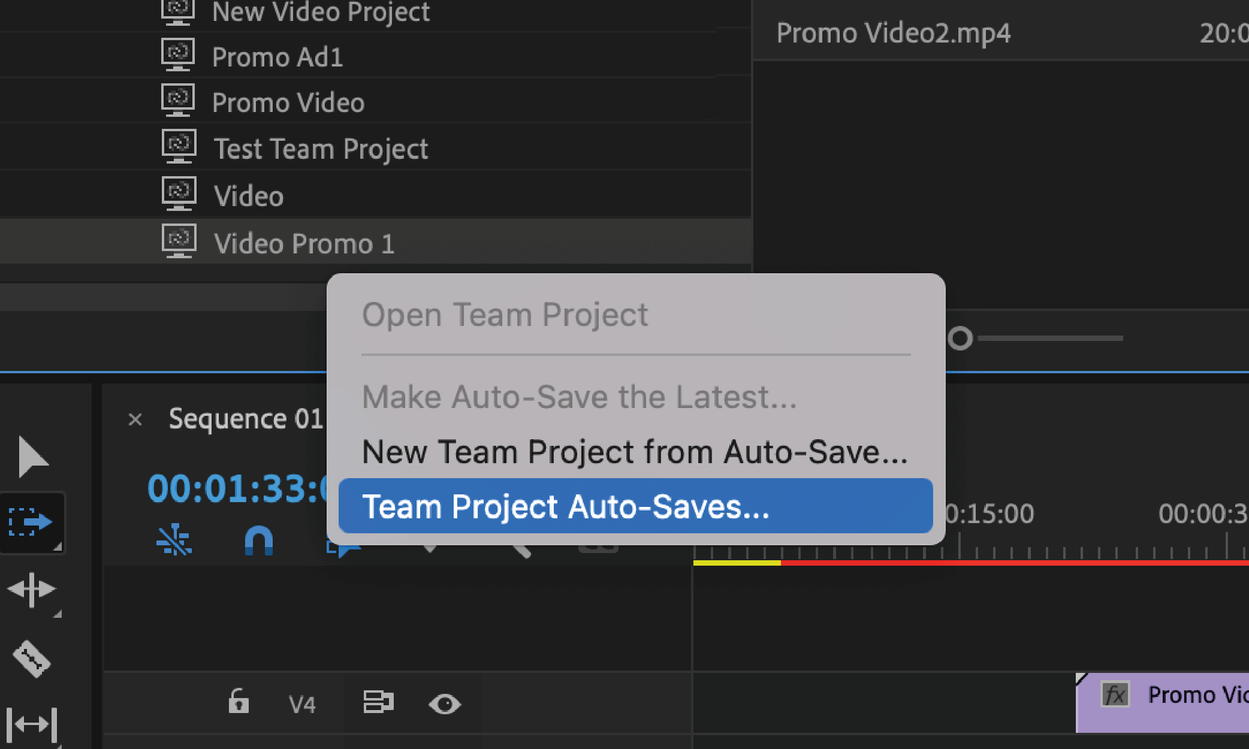
Task: Select Video Promo 1 in the project list
Action: (x=303, y=243)
